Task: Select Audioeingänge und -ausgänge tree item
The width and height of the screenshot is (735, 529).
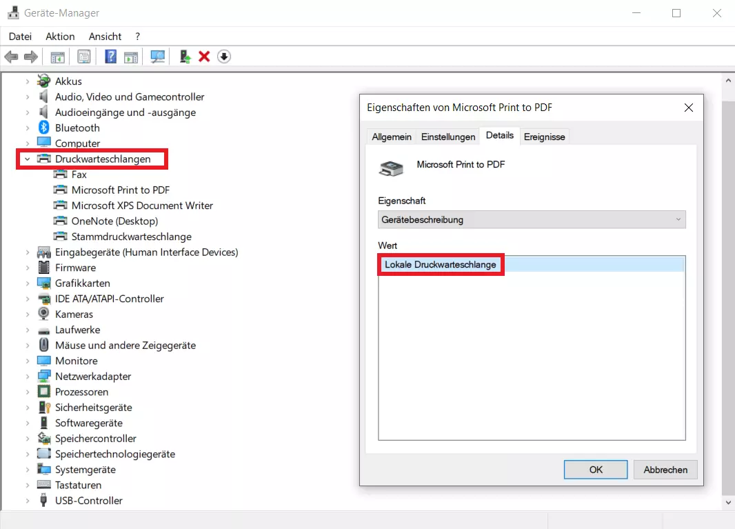Action: coord(125,112)
